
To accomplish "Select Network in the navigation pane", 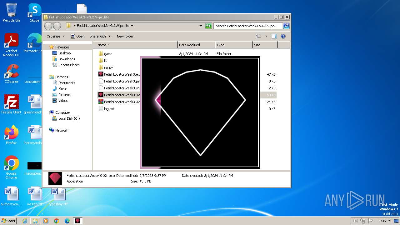I will tap(62, 130).
